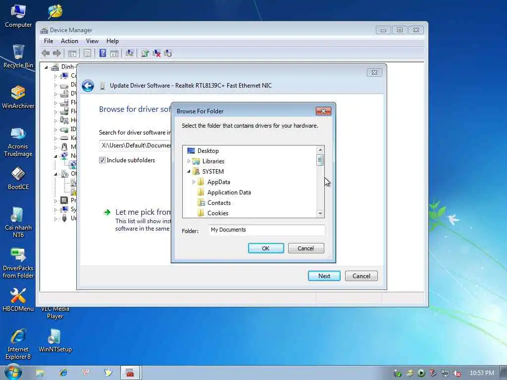Select the Application Data folder
507x380 pixels.
click(229, 192)
